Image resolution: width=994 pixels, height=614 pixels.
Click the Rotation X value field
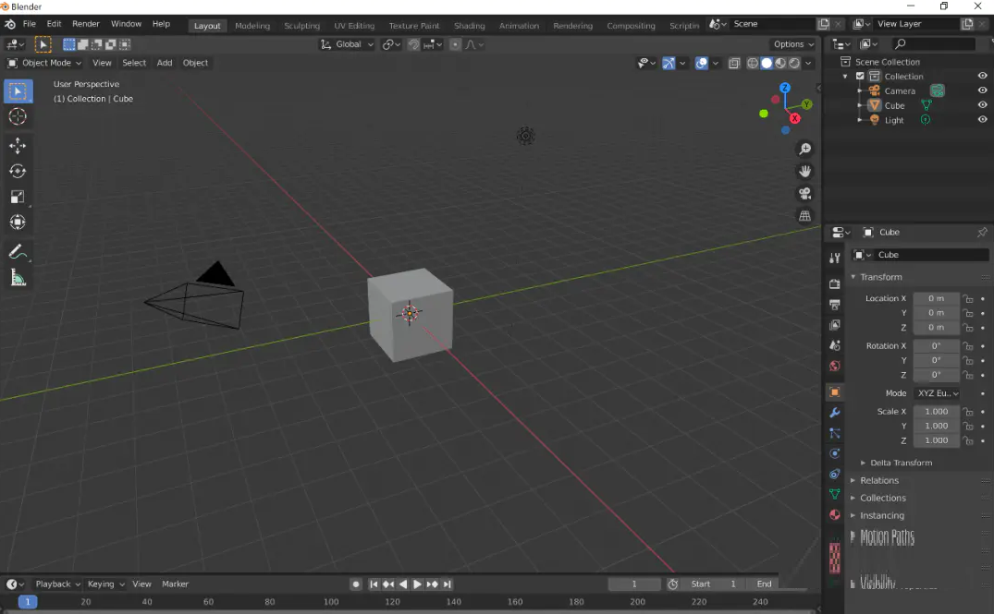click(937, 345)
